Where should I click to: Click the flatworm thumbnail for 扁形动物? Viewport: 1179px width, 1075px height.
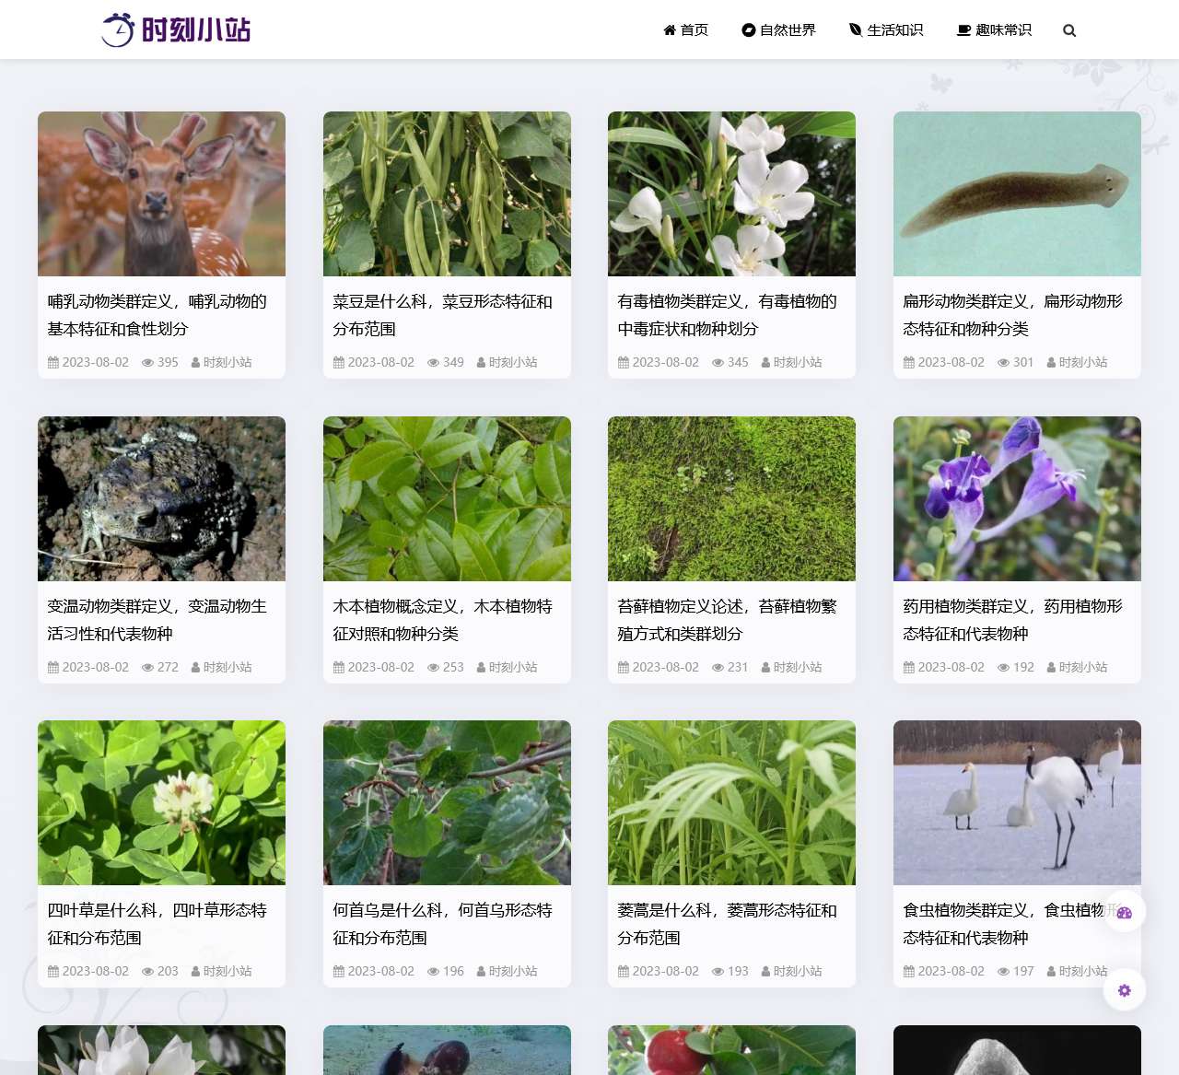click(x=1017, y=193)
